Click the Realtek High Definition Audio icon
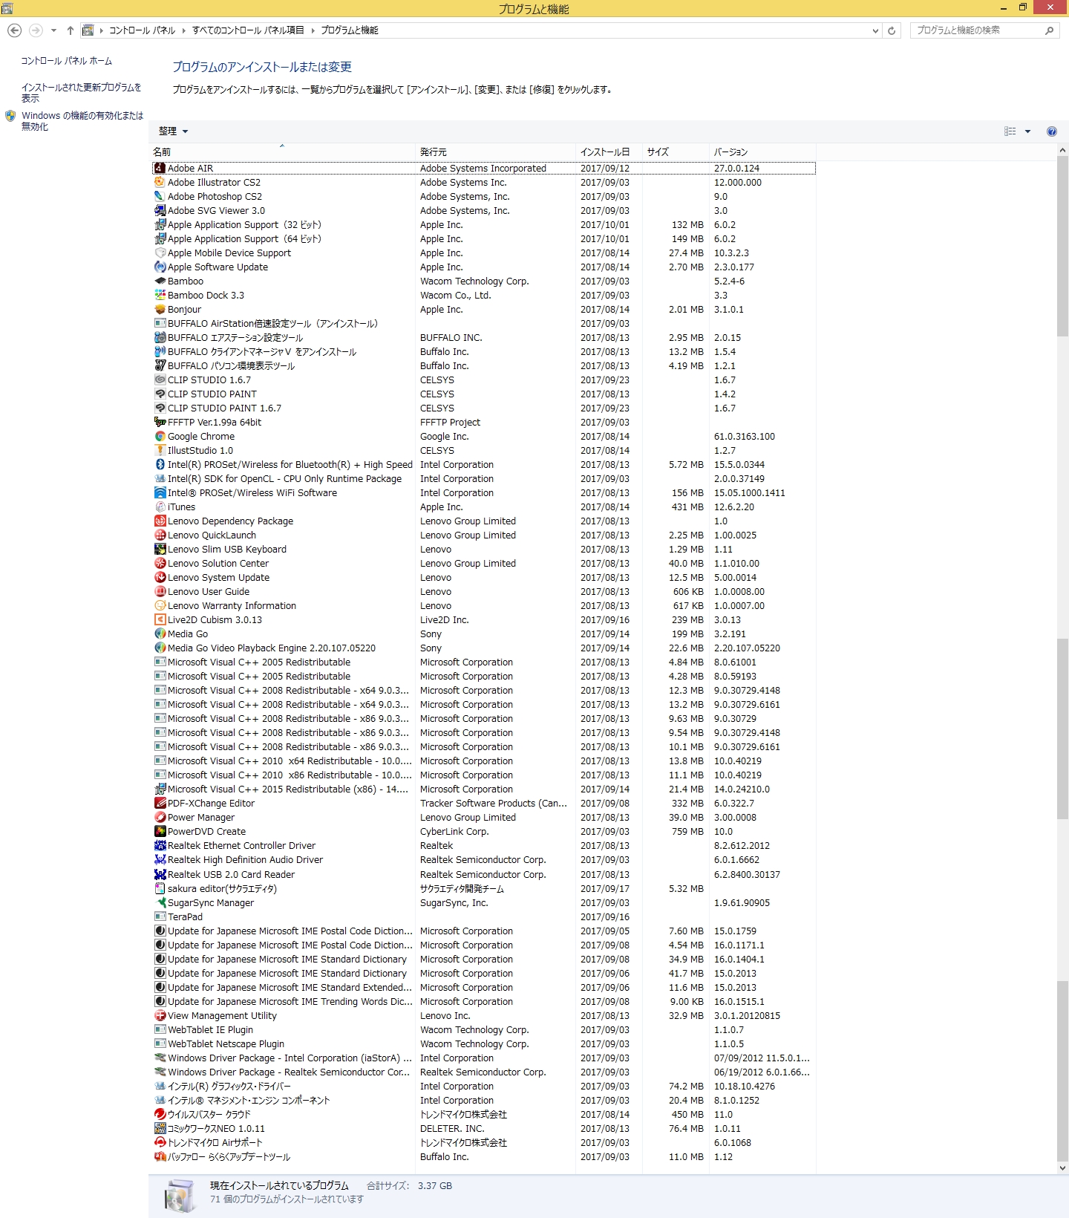 [160, 860]
